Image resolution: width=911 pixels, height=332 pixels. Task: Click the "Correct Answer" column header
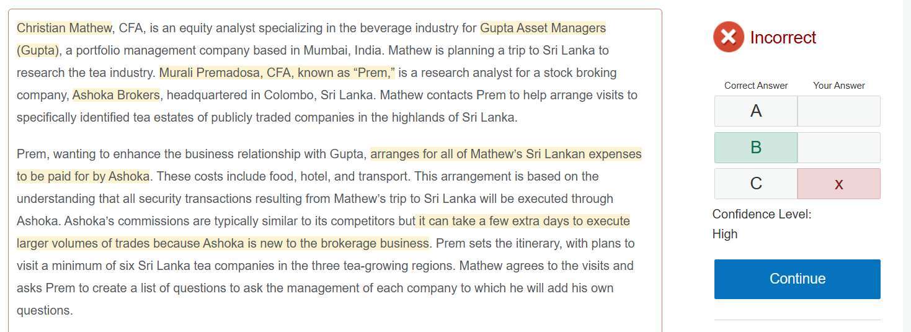coord(756,86)
